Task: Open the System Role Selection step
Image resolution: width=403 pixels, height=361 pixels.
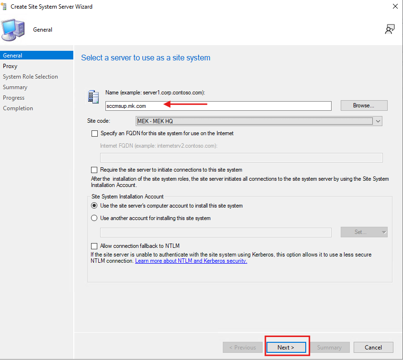Action: 30,77
